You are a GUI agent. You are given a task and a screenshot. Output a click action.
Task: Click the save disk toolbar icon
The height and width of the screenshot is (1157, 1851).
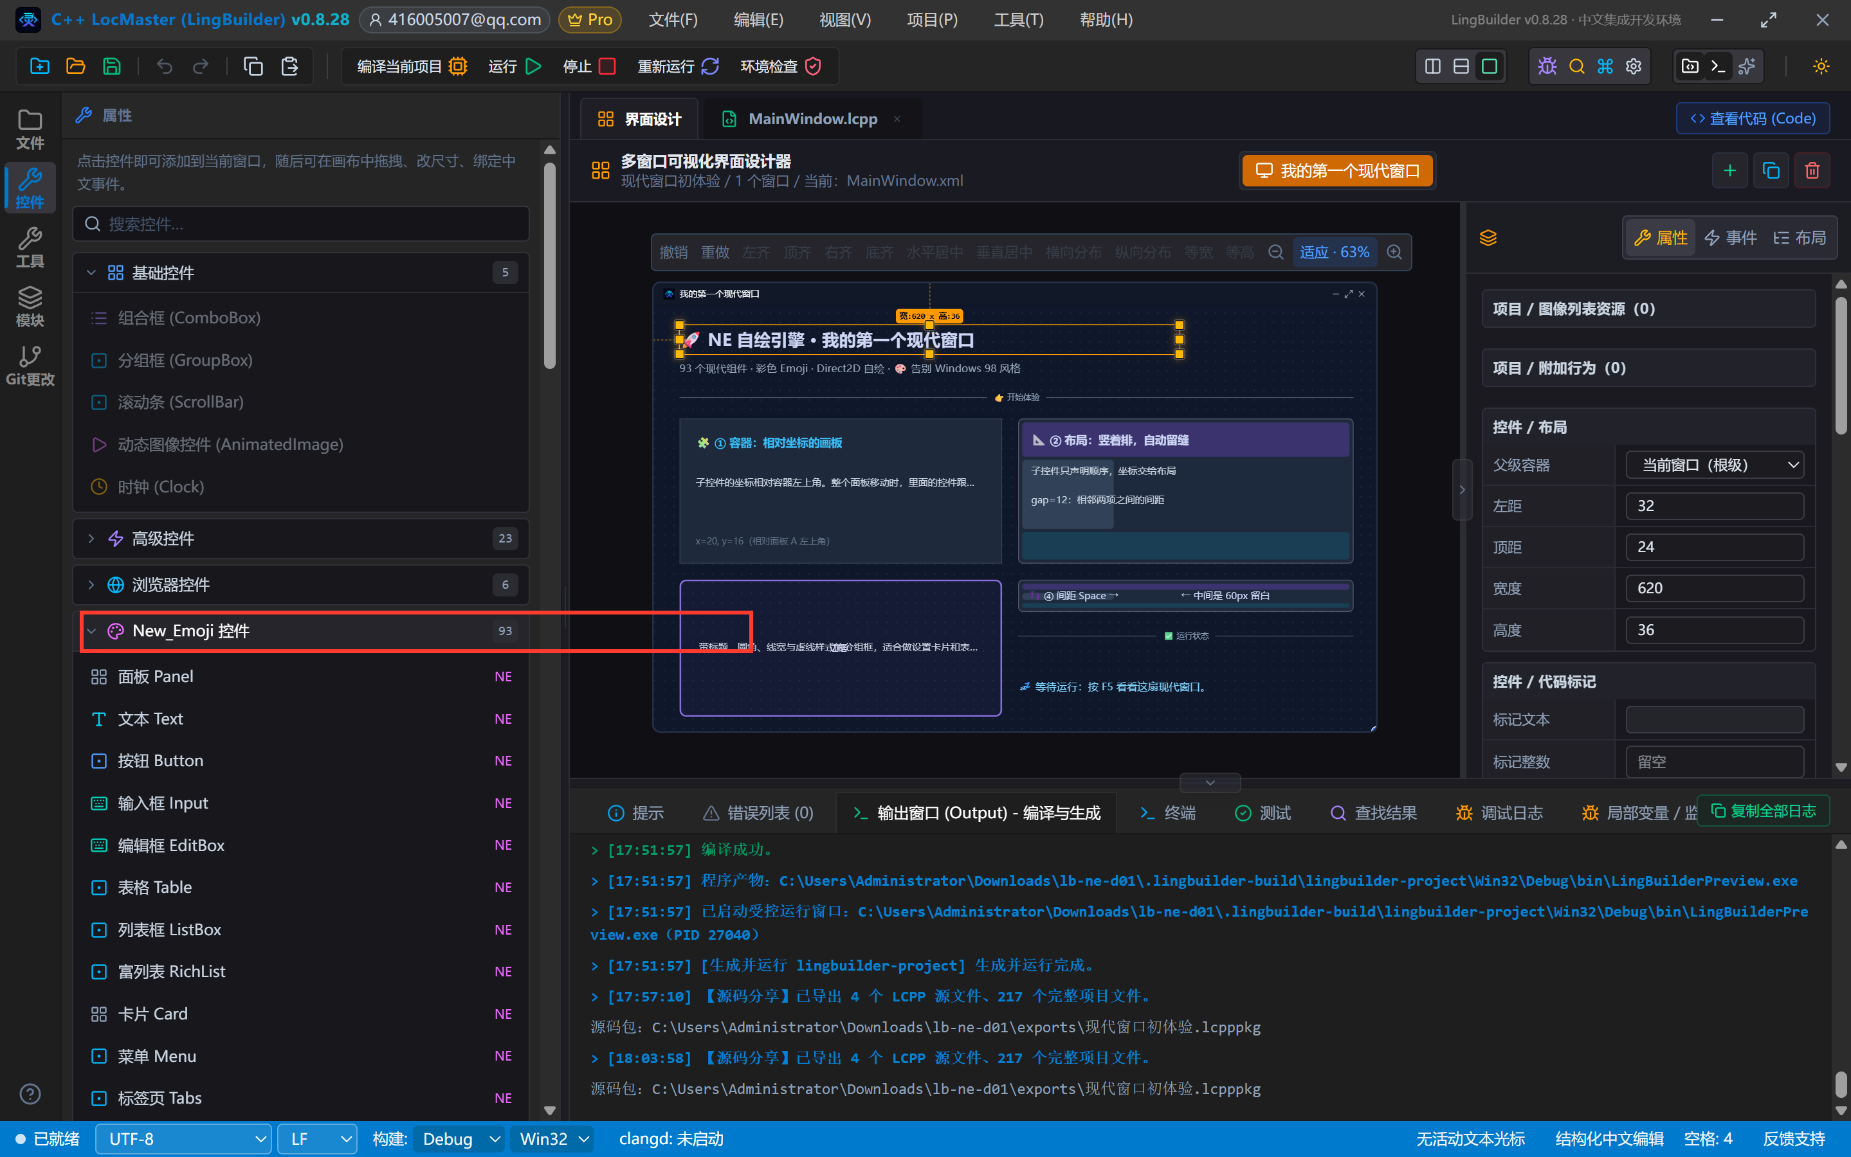[x=112, y=67]
